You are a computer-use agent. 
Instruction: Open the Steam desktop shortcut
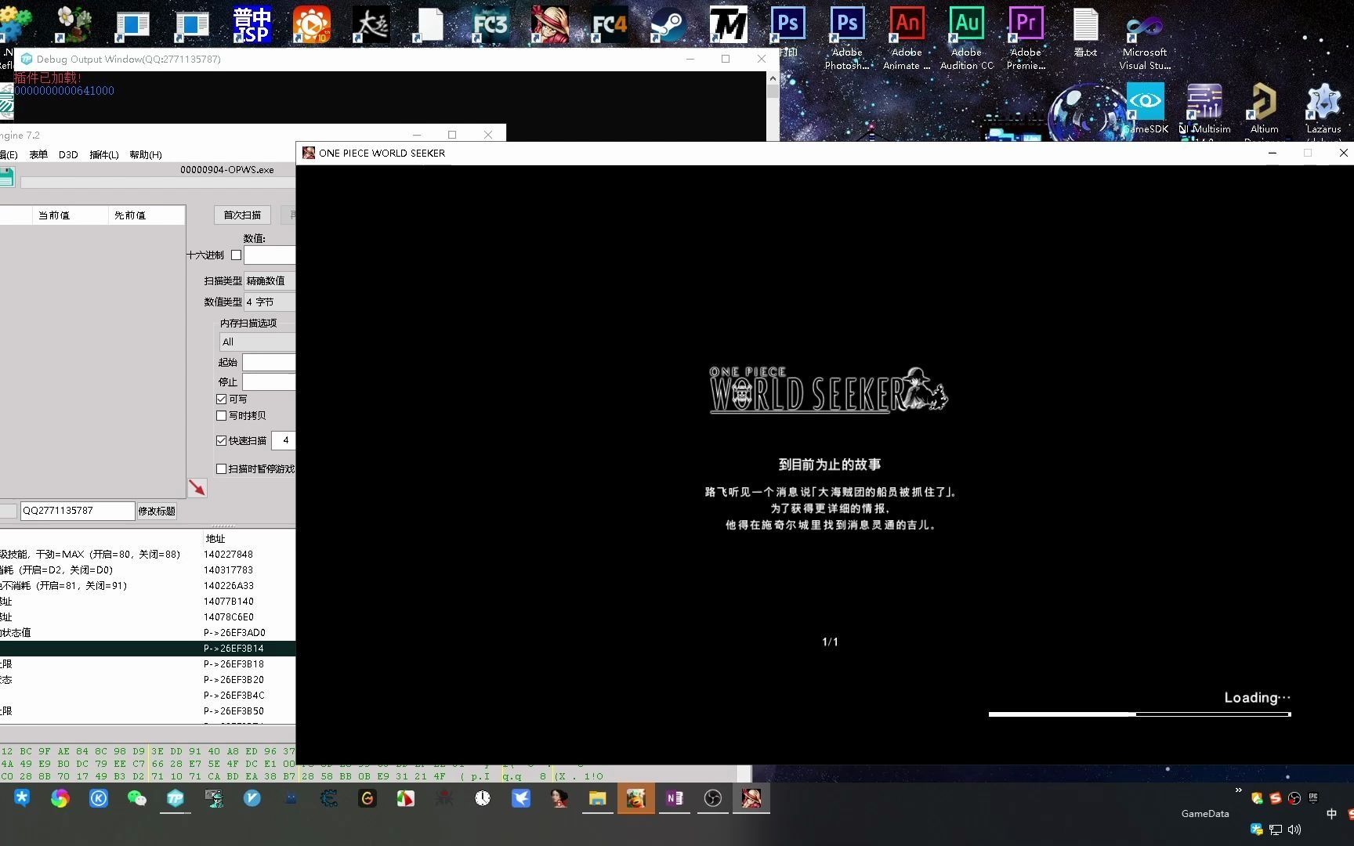point(668,25)
